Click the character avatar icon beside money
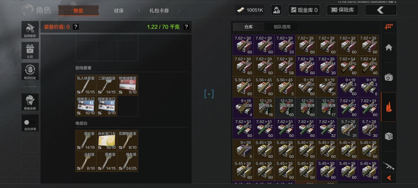This screenshot has height=188, width=418. 276,10
